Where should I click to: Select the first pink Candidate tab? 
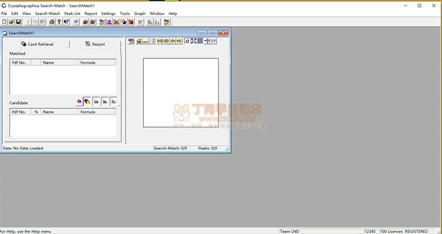point(79,101)
